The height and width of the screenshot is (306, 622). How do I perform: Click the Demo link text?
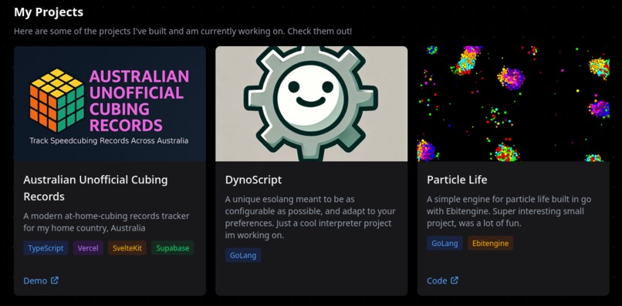(35, 281)
